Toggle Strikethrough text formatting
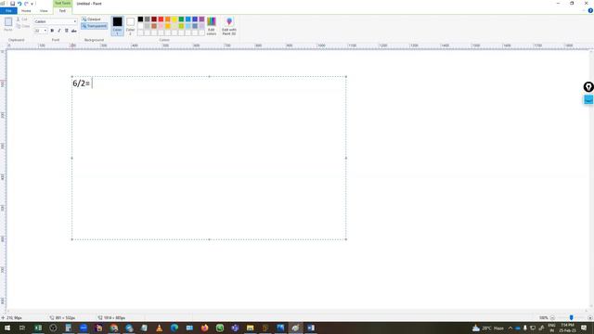Image resolution: width=594 pixels, height=334 pixels. pos(74,31)
